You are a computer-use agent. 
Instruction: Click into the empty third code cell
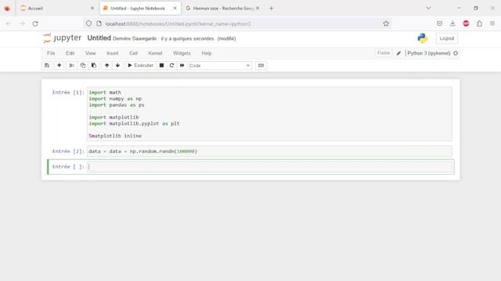269,166
